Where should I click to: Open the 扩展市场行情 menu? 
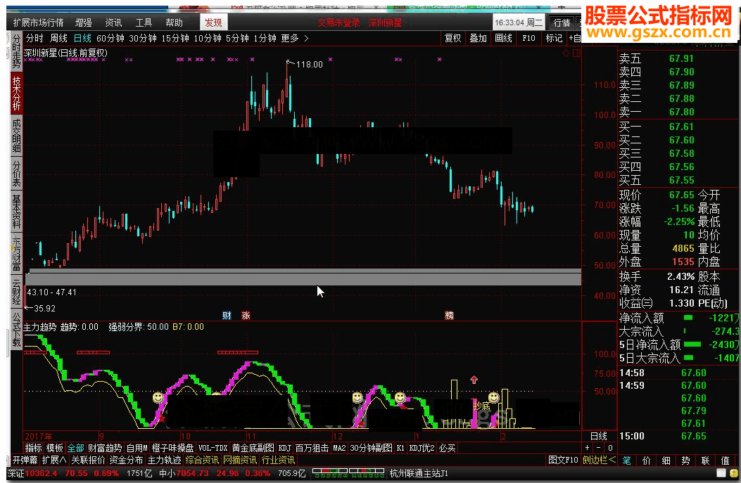38,22
